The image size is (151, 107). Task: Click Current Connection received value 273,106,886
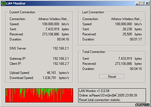[51, 34]
